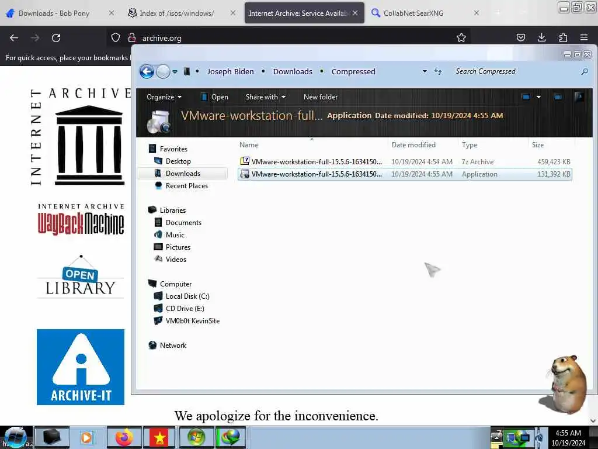Open Firefox downloads panel
This screenshot has width=598, height=449.
coord(541,37)
